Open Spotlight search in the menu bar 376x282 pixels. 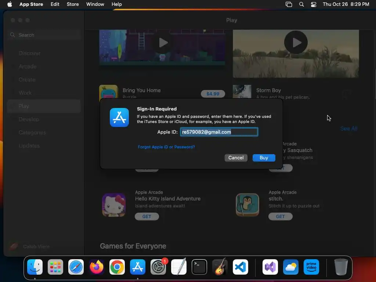pos(301,4)
